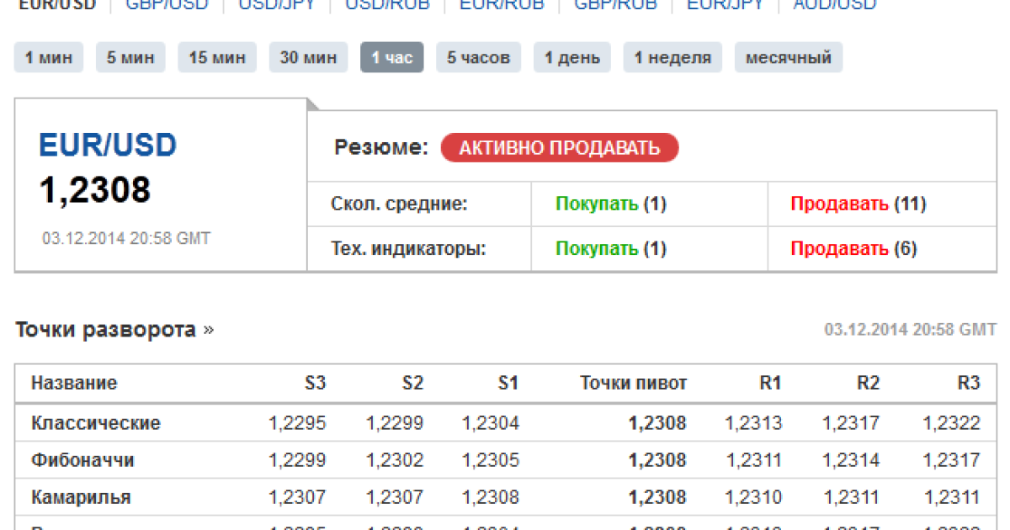Open the USD/JPY currency pair
The width and height of the screenshot is (1010, 530).
pyautogui.click(x=275, y=5)
